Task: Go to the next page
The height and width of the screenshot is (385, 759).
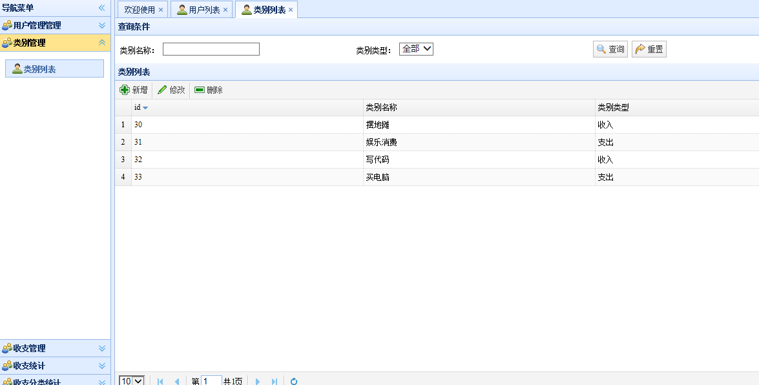Action: click(x=258, y=382)
